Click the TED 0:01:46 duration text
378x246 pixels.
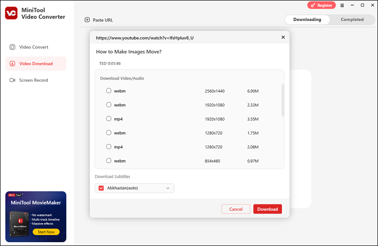(110, 63)
